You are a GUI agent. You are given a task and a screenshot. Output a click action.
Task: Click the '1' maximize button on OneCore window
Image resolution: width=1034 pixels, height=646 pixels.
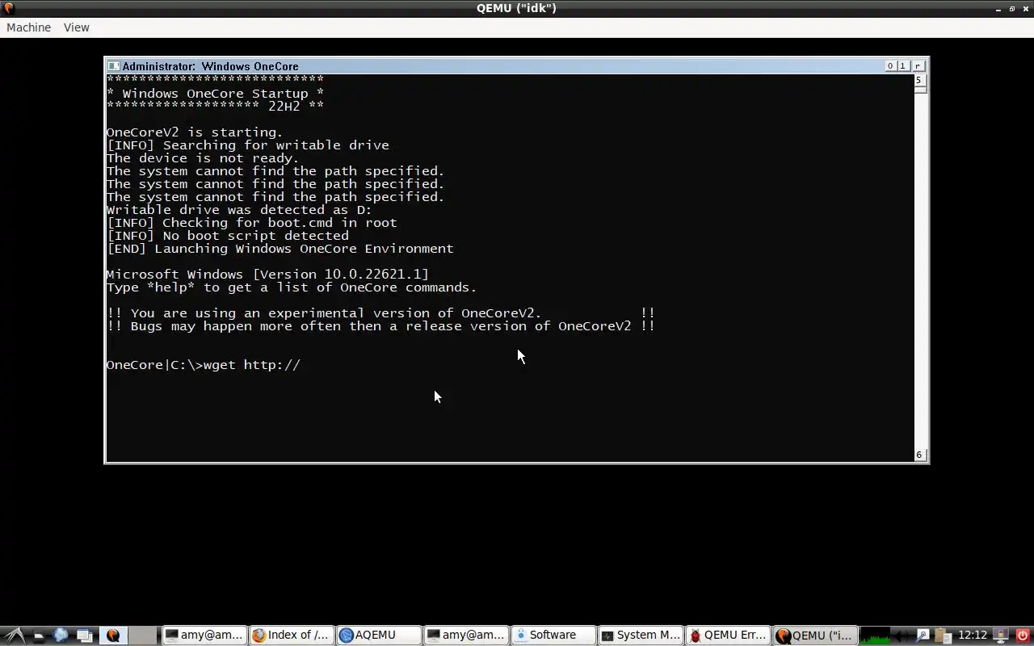click(903, 66)
